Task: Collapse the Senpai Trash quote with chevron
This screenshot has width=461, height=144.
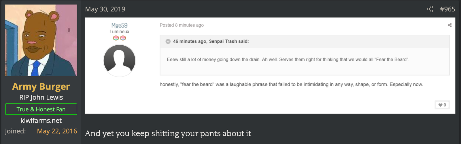Action: [168, 41]
